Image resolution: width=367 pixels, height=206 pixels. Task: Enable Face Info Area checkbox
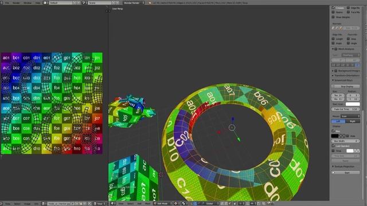click(348, 39)
